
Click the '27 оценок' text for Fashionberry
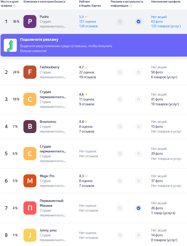pyautogui.click(x=87, y=72)
